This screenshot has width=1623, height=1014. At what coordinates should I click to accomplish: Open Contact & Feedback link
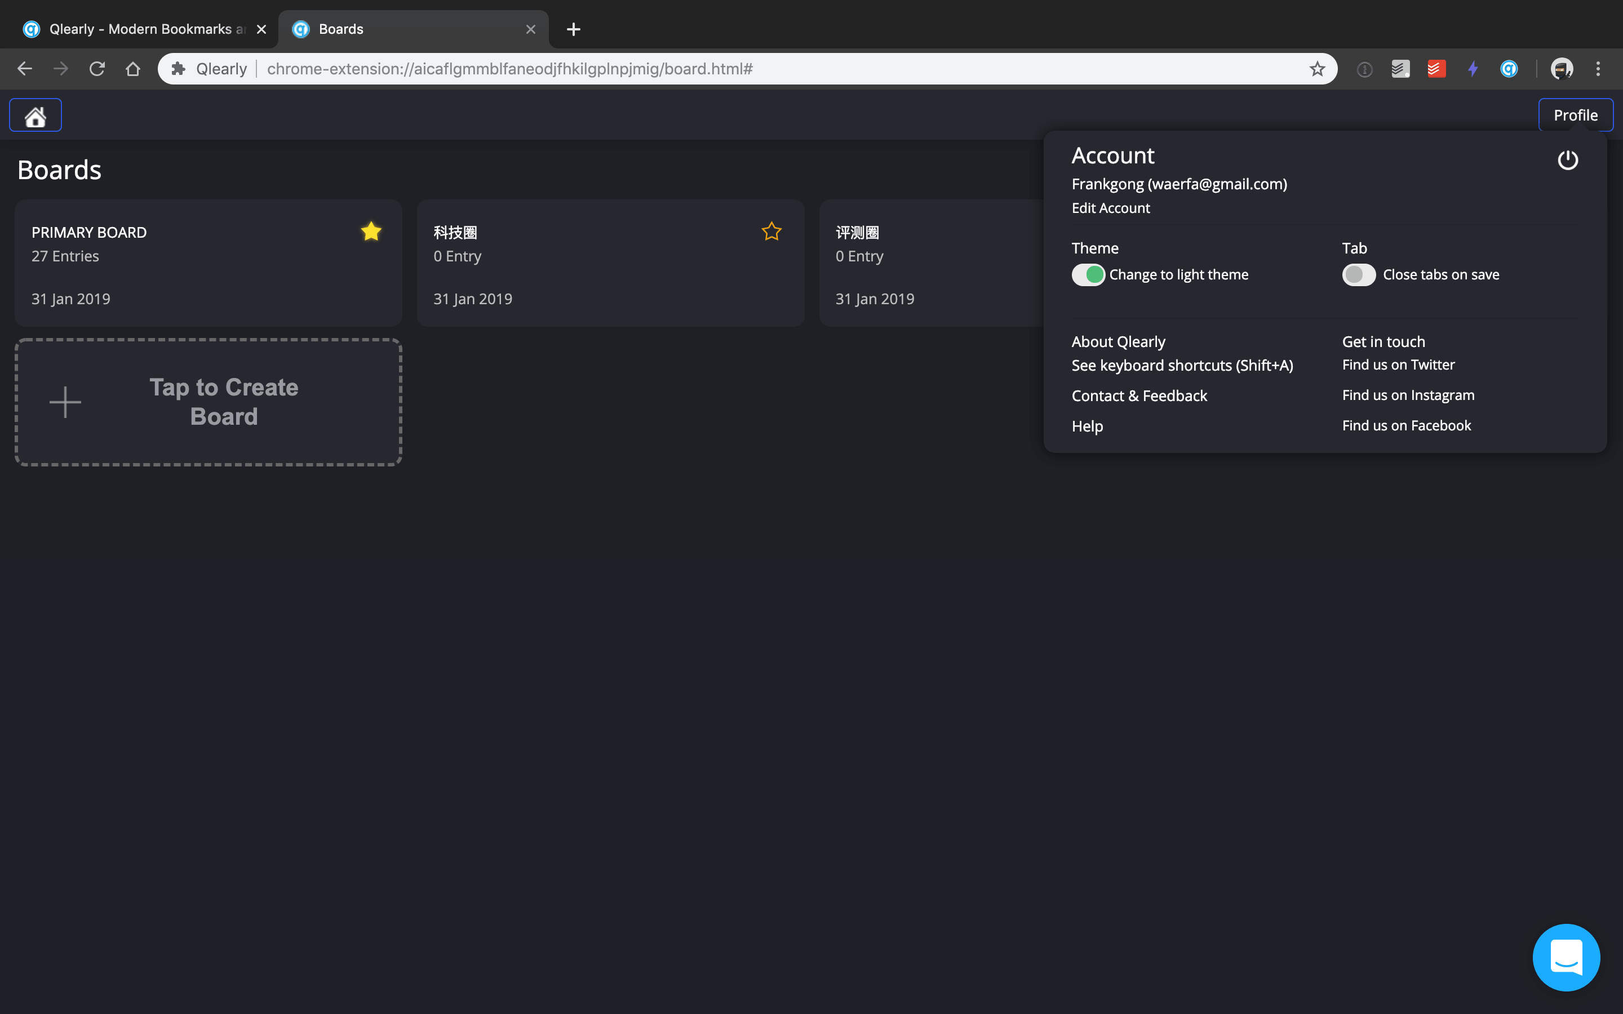pos(1139,395)
